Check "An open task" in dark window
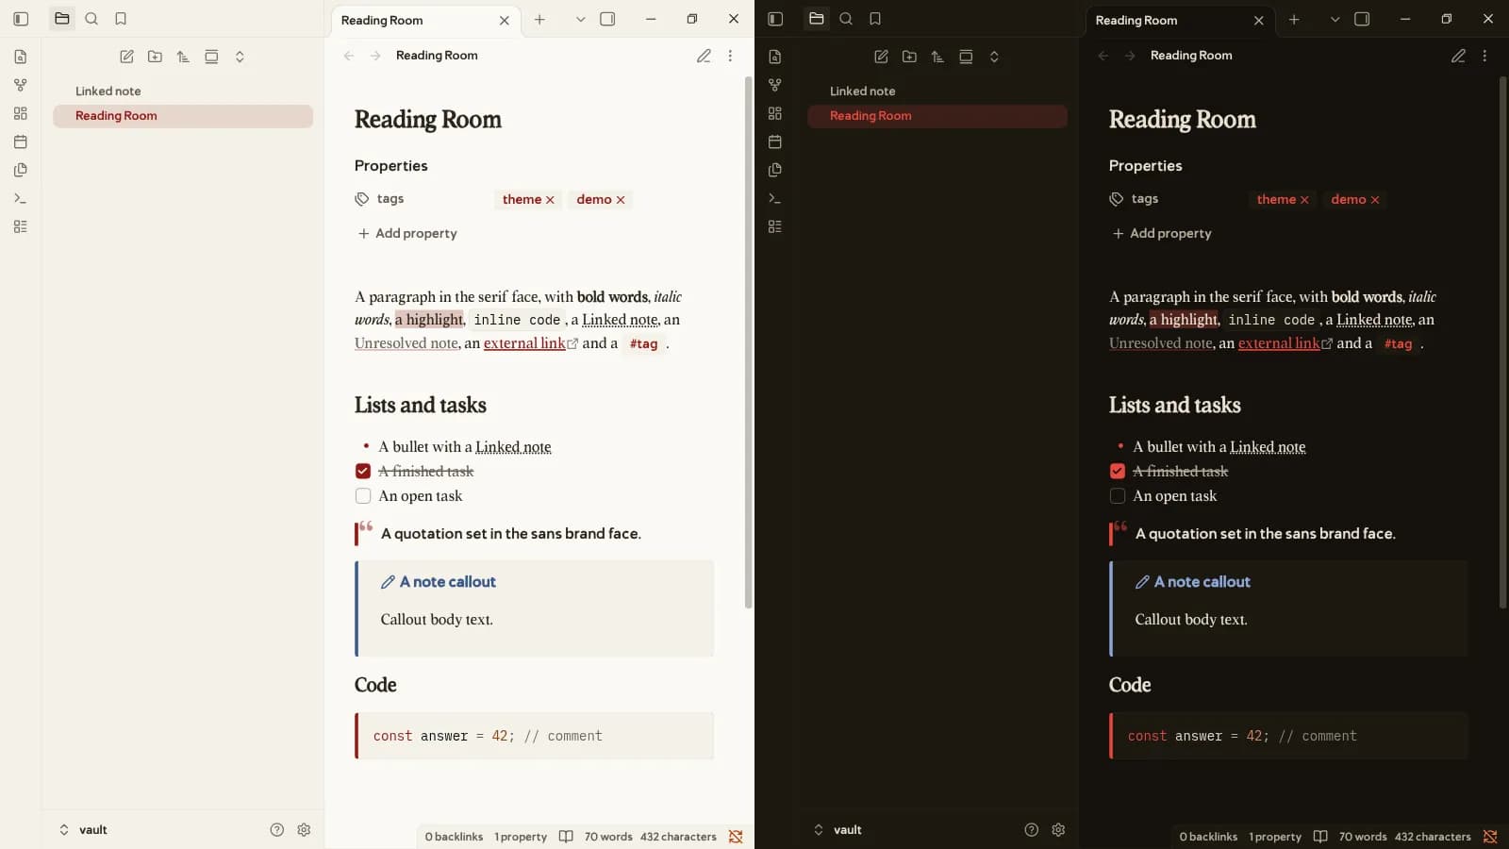 pyautogui.click(x=1118, y=495)
